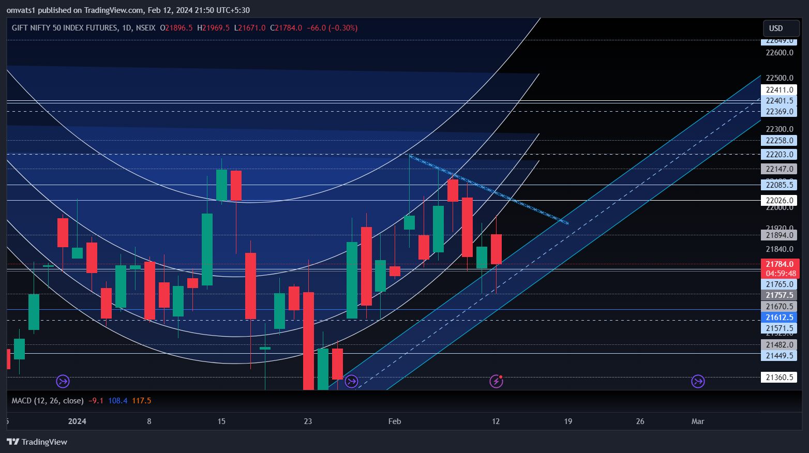Click the Mar label on the time axis
The image size is (809, 453).
(698, 421)
